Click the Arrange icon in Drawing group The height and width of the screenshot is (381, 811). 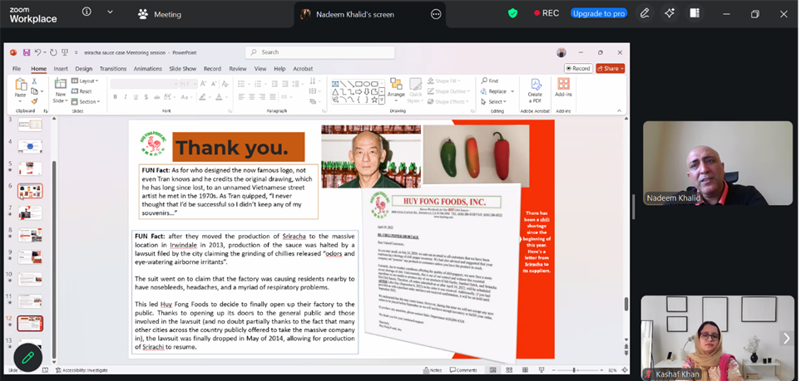(x=396, y=89)
